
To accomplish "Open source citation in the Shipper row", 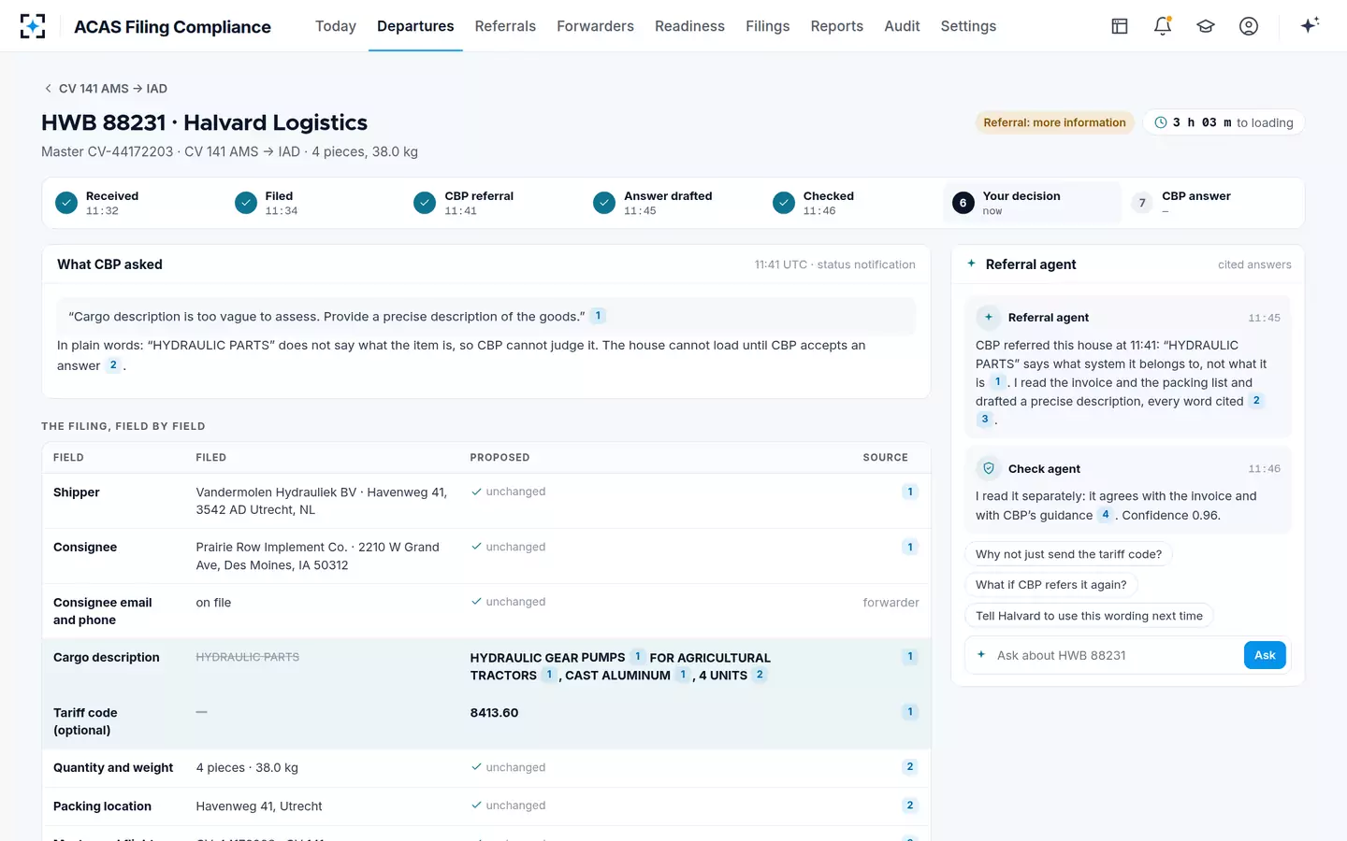I will coord(909,492).
